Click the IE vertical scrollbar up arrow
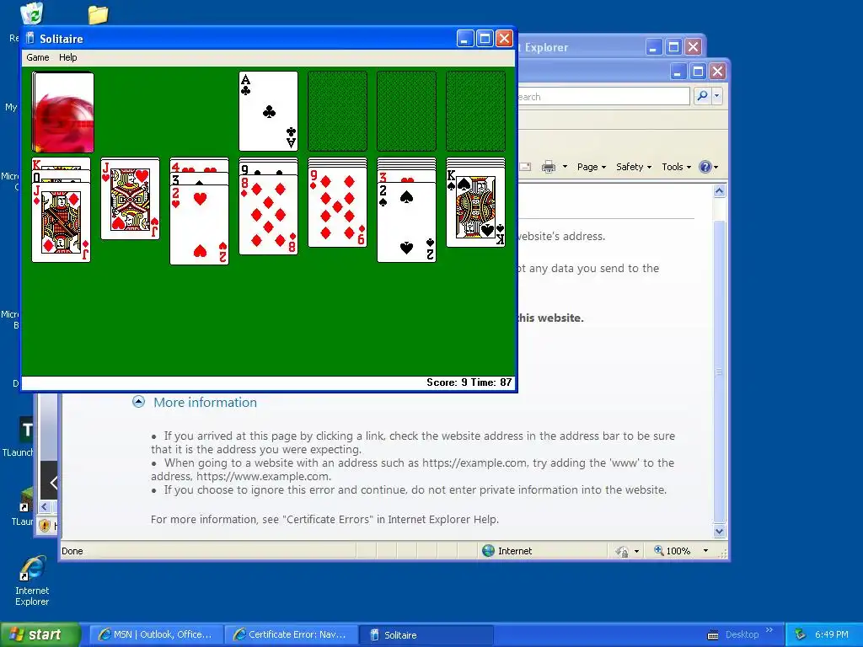Image resolution: width=863 pixels, height=647 pixels. tap(720, 191)
